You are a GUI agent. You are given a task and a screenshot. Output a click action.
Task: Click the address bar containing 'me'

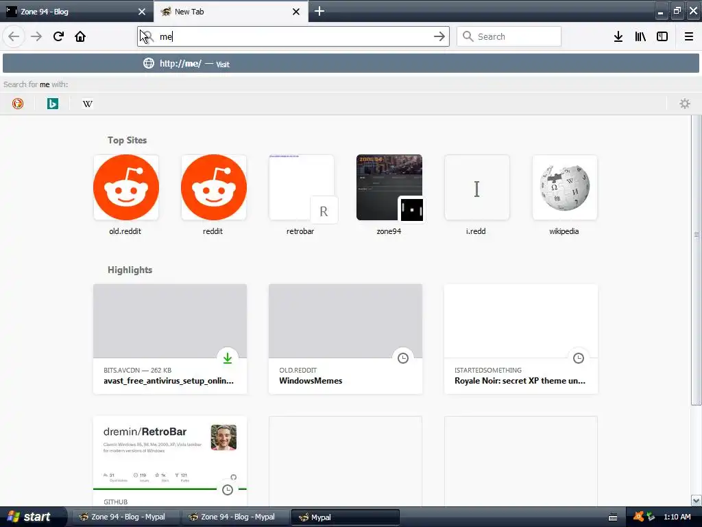tap(293, 36)
